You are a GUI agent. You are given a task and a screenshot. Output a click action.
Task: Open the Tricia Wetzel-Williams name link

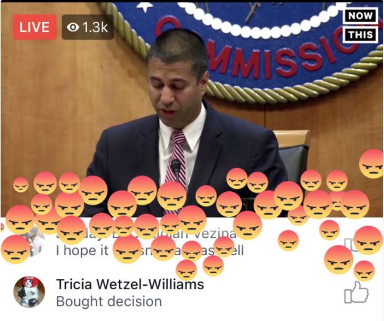[x=130, y=284]
